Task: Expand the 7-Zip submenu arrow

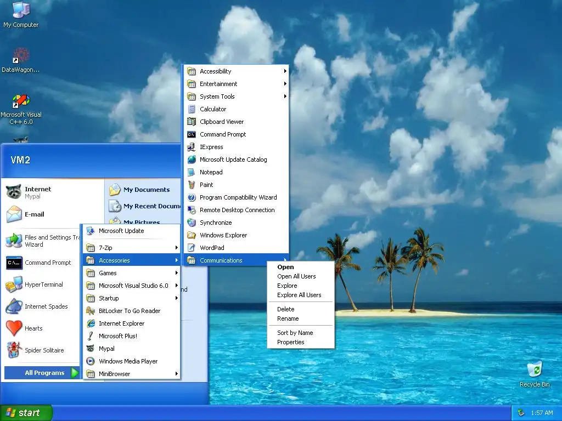Action: click(176, 248)
